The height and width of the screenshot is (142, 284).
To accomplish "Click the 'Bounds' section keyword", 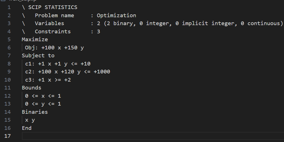I will pos(31,88).
